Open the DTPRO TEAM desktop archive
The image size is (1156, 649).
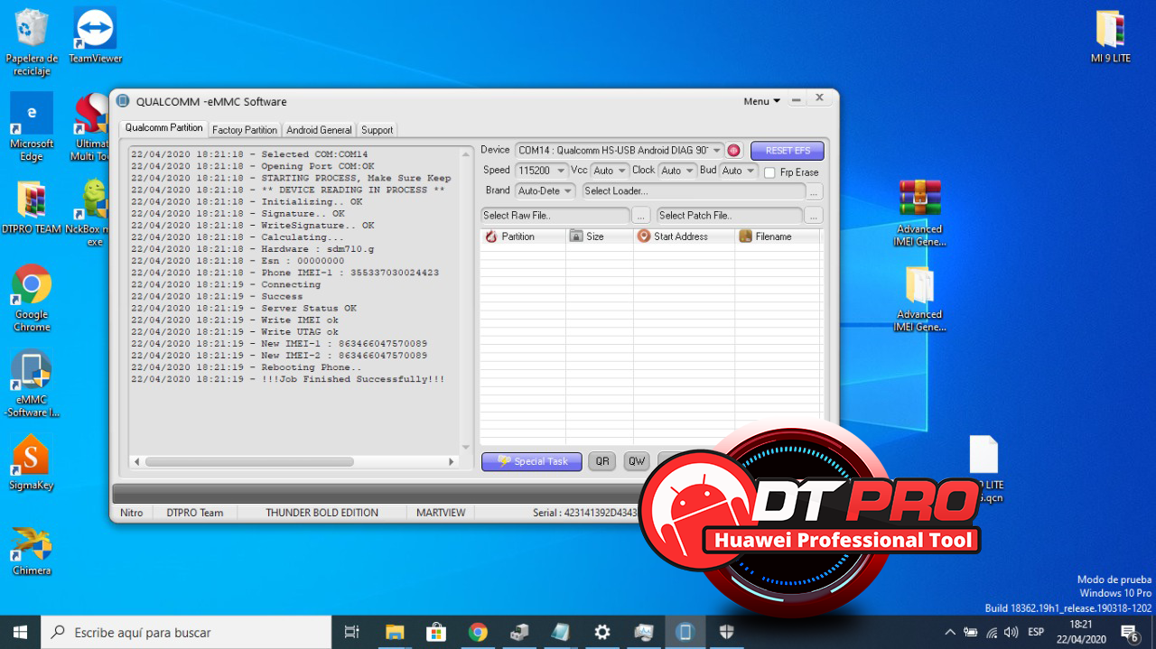point(32,209)
